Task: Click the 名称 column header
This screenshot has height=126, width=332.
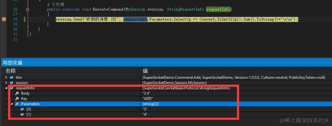Action: tap(11, 71)
